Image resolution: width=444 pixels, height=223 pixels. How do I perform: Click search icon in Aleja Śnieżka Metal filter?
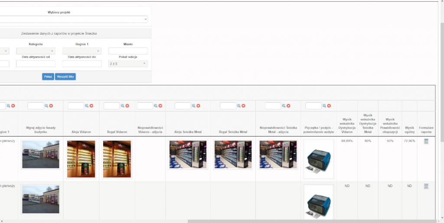pos(193,106)
